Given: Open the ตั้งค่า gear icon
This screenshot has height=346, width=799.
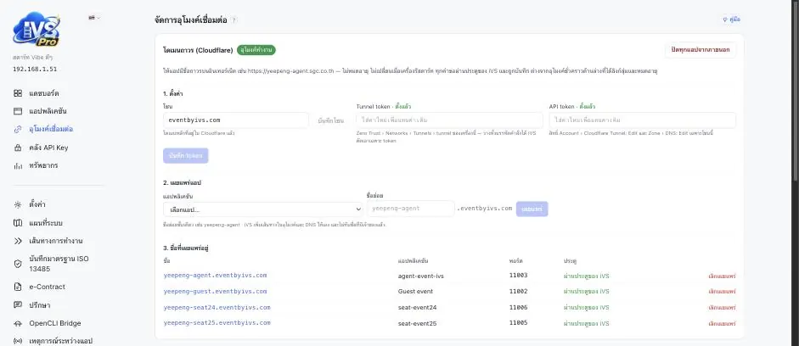Looking at the screenshot, I should 18,204.
